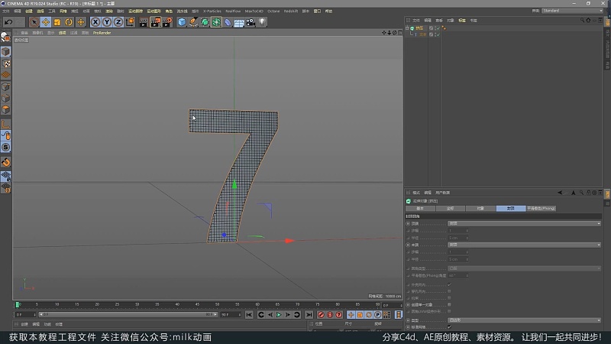Toggle the X axis lock
This screenshot has height=344, width=611.
click(x=95, y=22)
